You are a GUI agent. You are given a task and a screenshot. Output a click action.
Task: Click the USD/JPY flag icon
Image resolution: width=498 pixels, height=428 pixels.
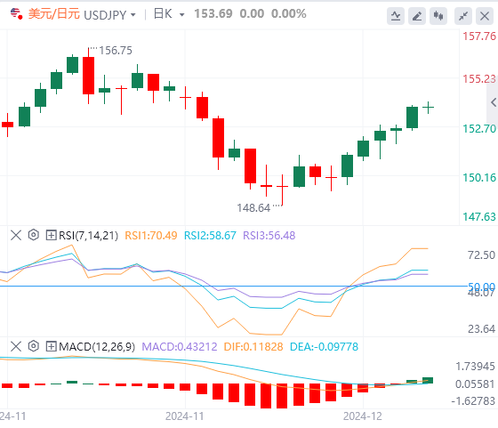[16, 14]
